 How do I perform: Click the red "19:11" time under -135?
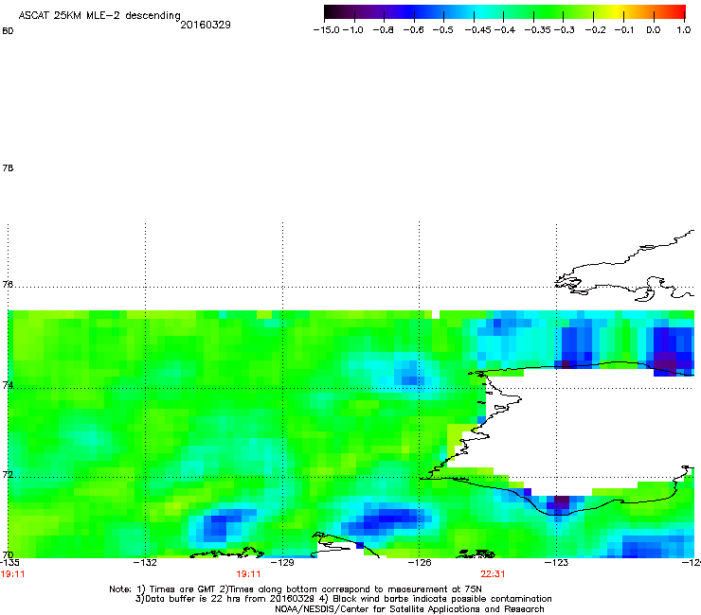[12, 574]
